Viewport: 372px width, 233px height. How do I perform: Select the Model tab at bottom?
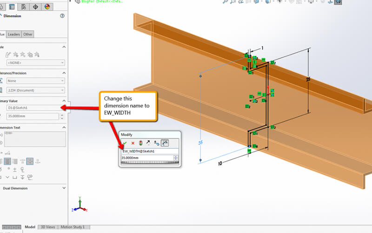coord(30,227)
